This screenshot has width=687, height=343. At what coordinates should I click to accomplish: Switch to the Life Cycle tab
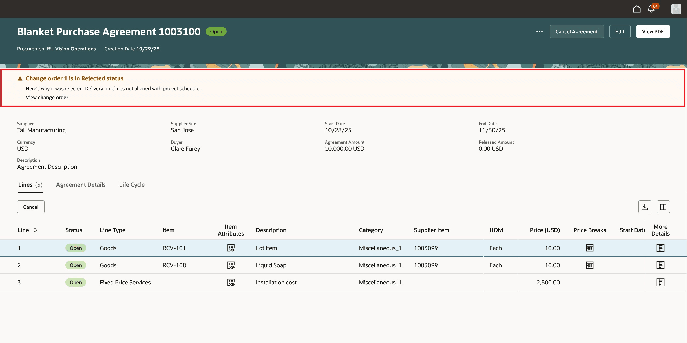click(132, 185)
